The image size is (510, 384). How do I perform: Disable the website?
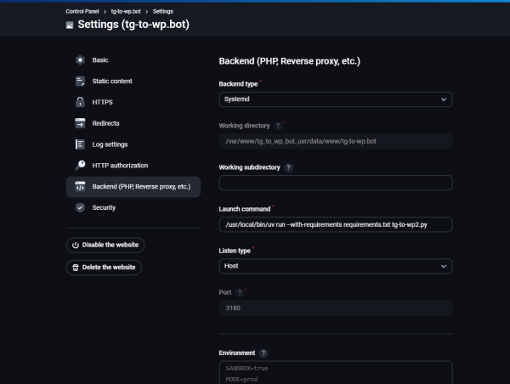coord(105,245)
